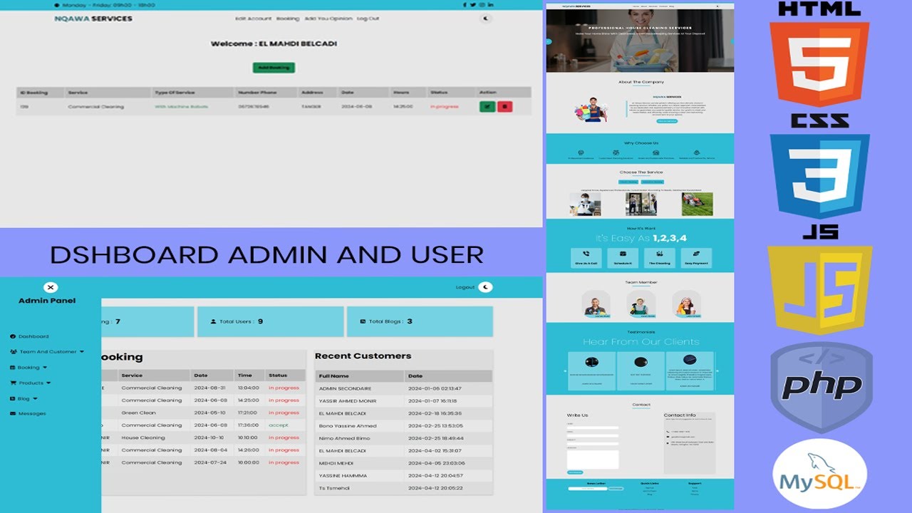Select the YASSIR AHMED MONIR customer row

[403, 401]
